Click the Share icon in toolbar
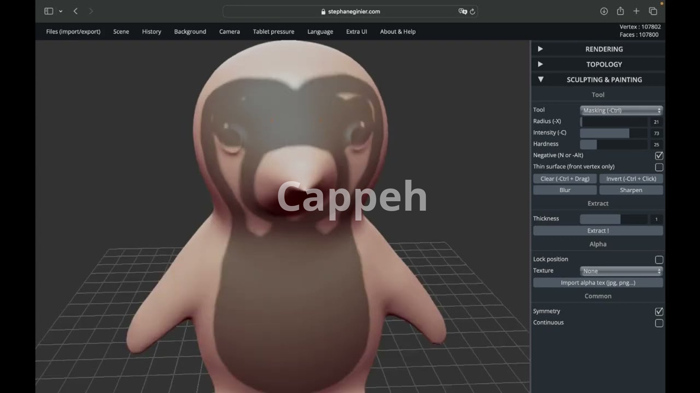The width and height of the screenshot is (700, 393). pyautogui.click(x=620, y=11)
